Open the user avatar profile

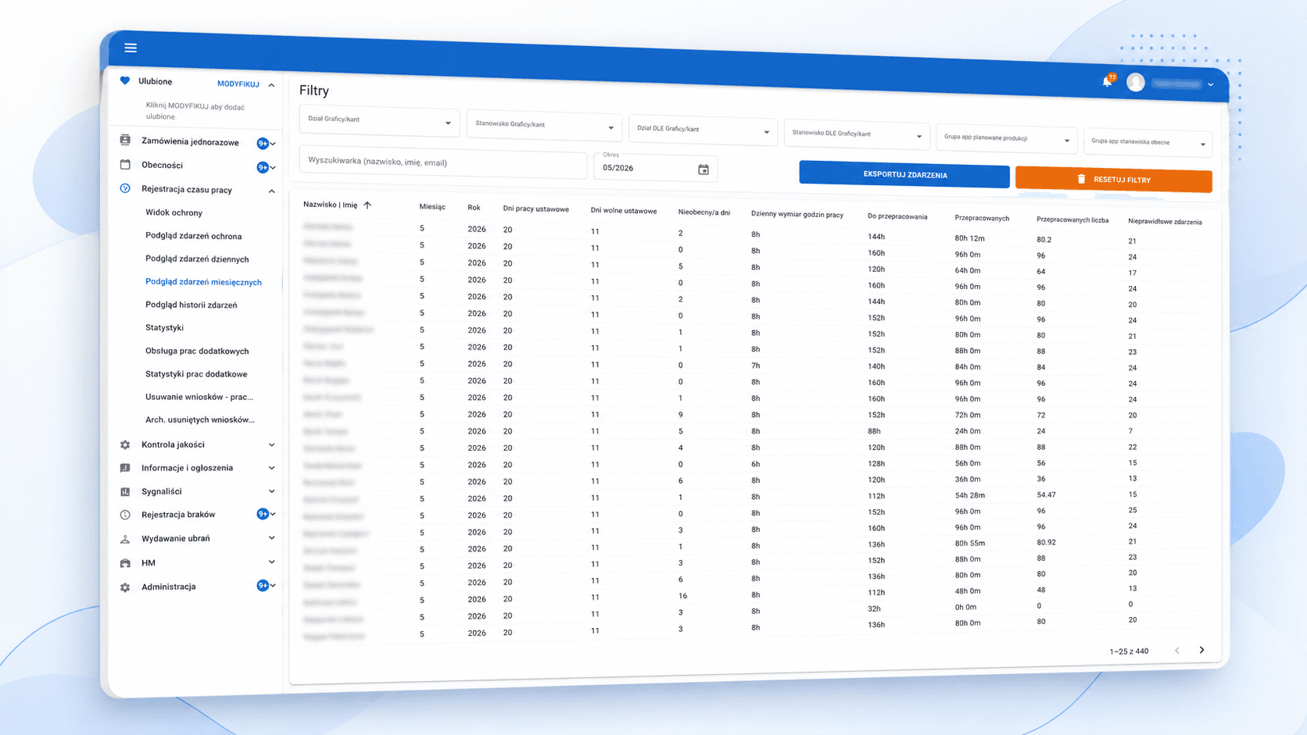(x=1136, y=82)
